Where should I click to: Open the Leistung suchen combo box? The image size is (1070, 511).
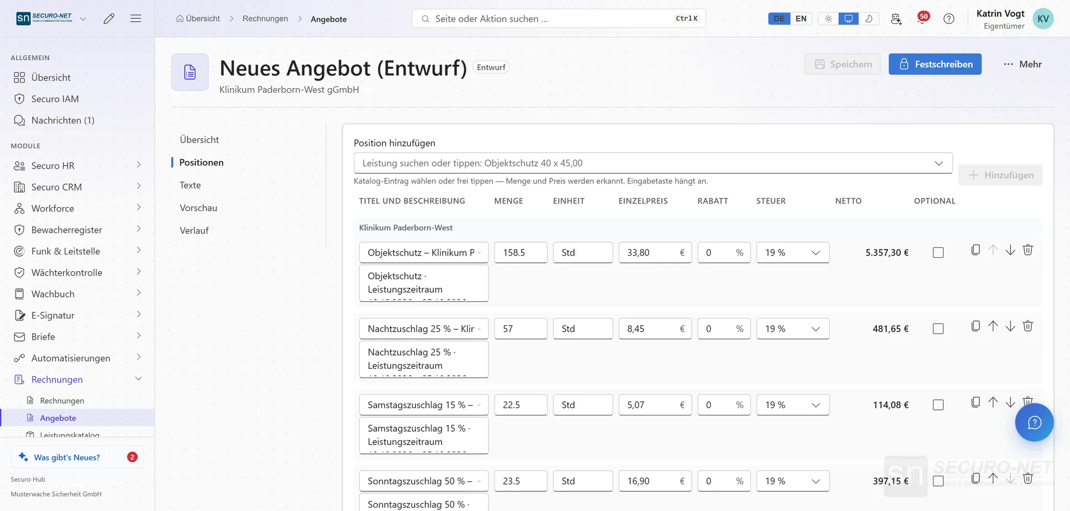(653, 163)
